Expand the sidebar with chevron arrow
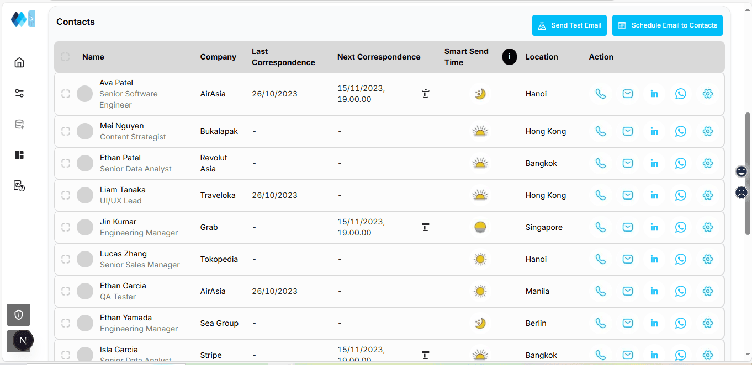Viewport: 752px width, 365px height. [x=31, y=19]
